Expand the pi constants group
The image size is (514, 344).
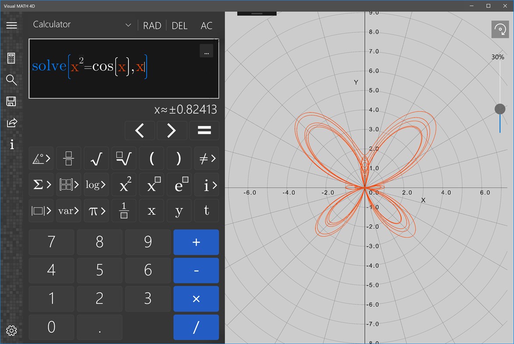96,211
